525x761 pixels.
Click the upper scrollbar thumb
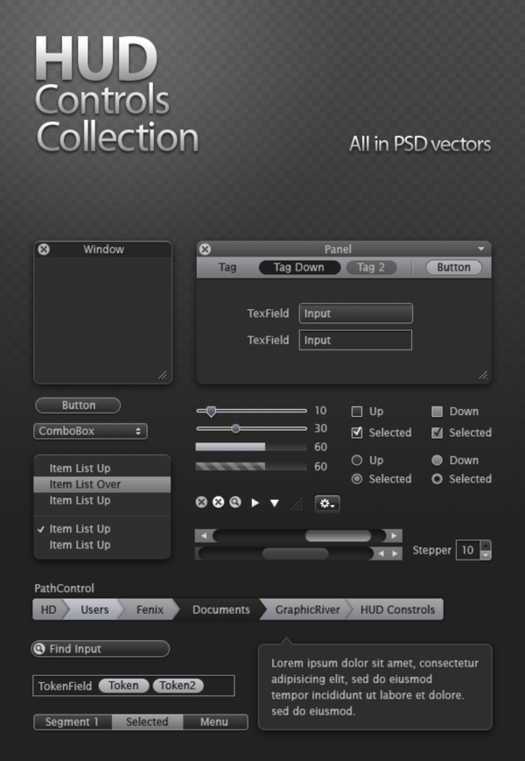click(x=338, y=536)
